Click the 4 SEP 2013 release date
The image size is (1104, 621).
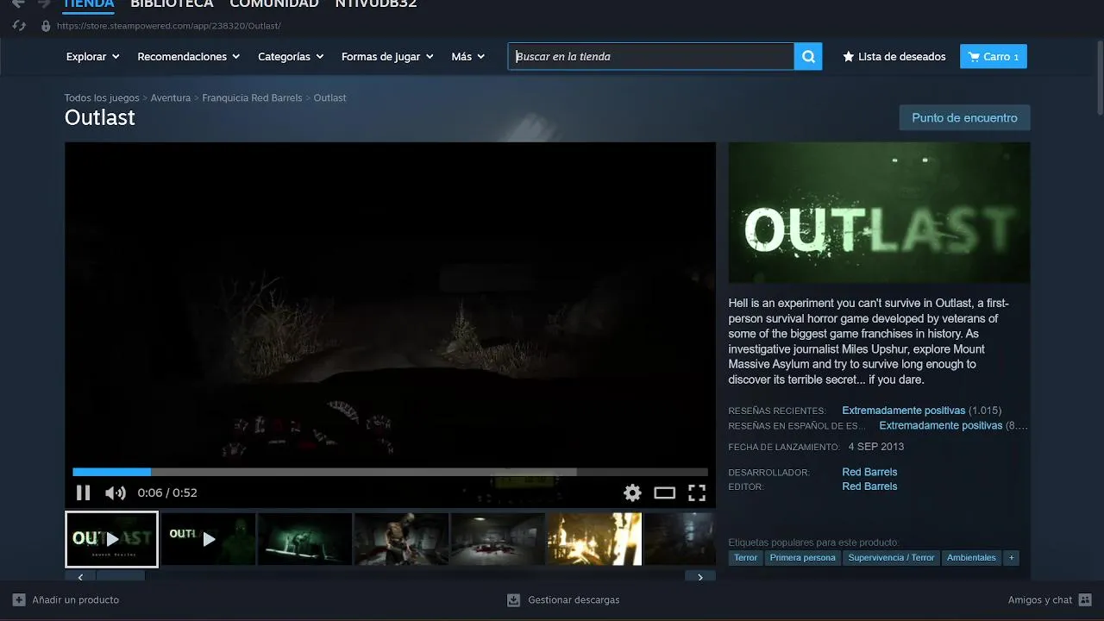[x=876, y=447]
